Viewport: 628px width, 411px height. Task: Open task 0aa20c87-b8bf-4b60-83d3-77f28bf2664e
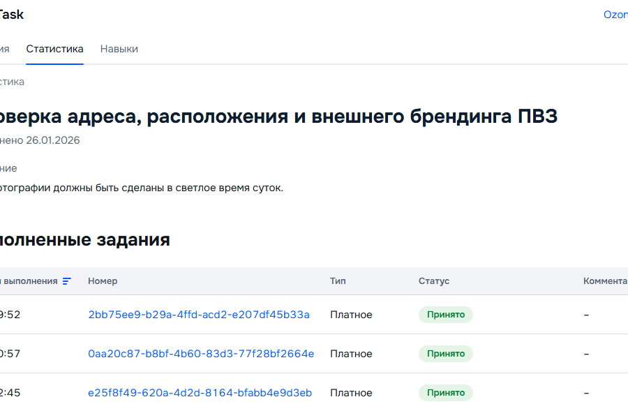[201, 354]
